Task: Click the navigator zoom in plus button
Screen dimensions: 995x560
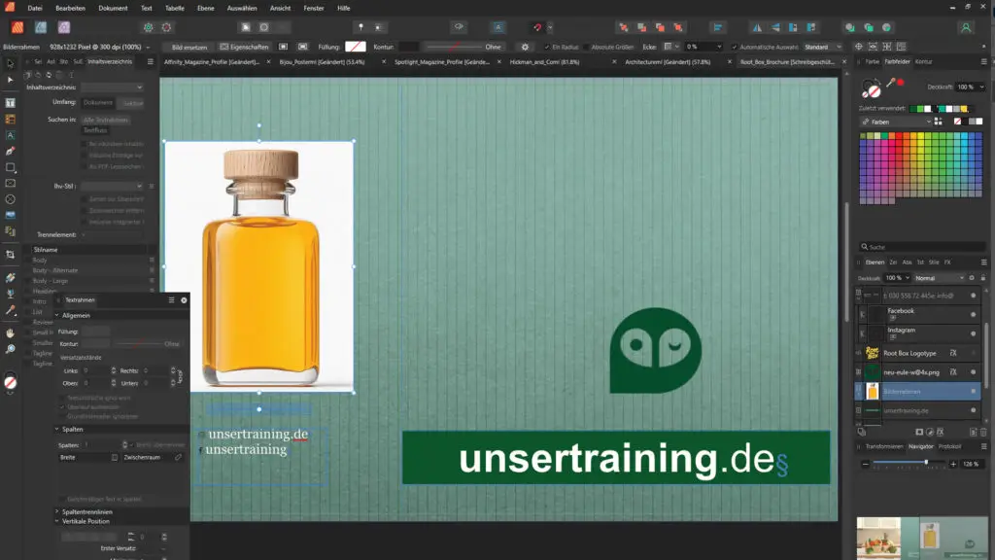Action: tap(953, 464)
